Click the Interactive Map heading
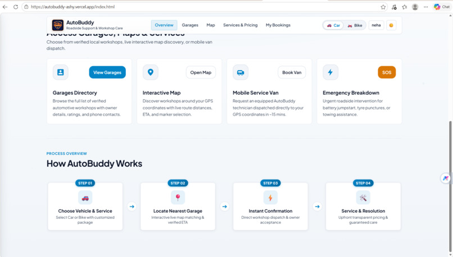 [x=161, y=93]
